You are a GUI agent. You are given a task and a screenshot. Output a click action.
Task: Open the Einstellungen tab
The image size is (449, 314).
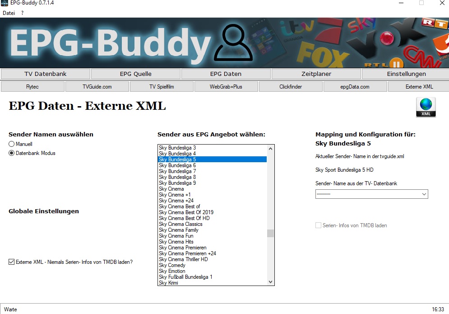[406, 74]
